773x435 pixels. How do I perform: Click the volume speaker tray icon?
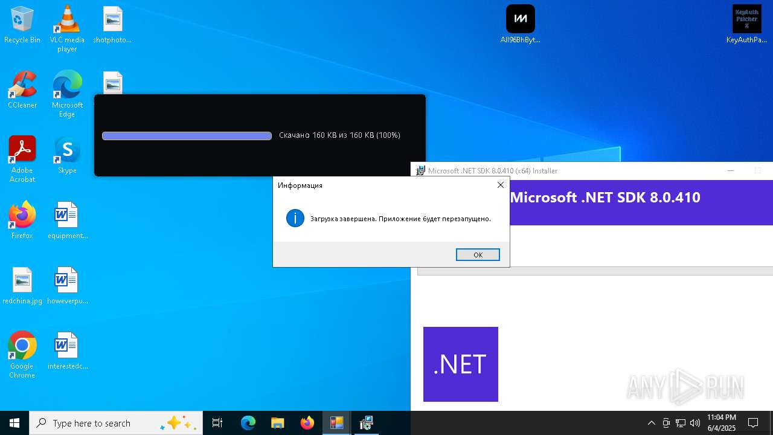pyautogui.click(x=695, y=423)
